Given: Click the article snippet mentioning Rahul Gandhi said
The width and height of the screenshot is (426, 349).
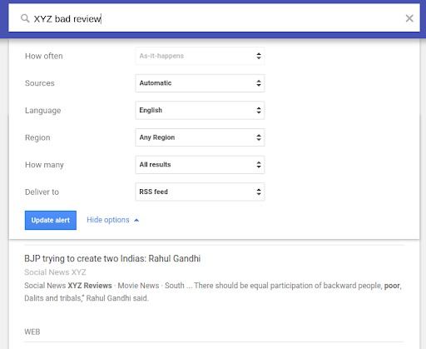Looking at the screenshot, I should [x=213, y=292].
